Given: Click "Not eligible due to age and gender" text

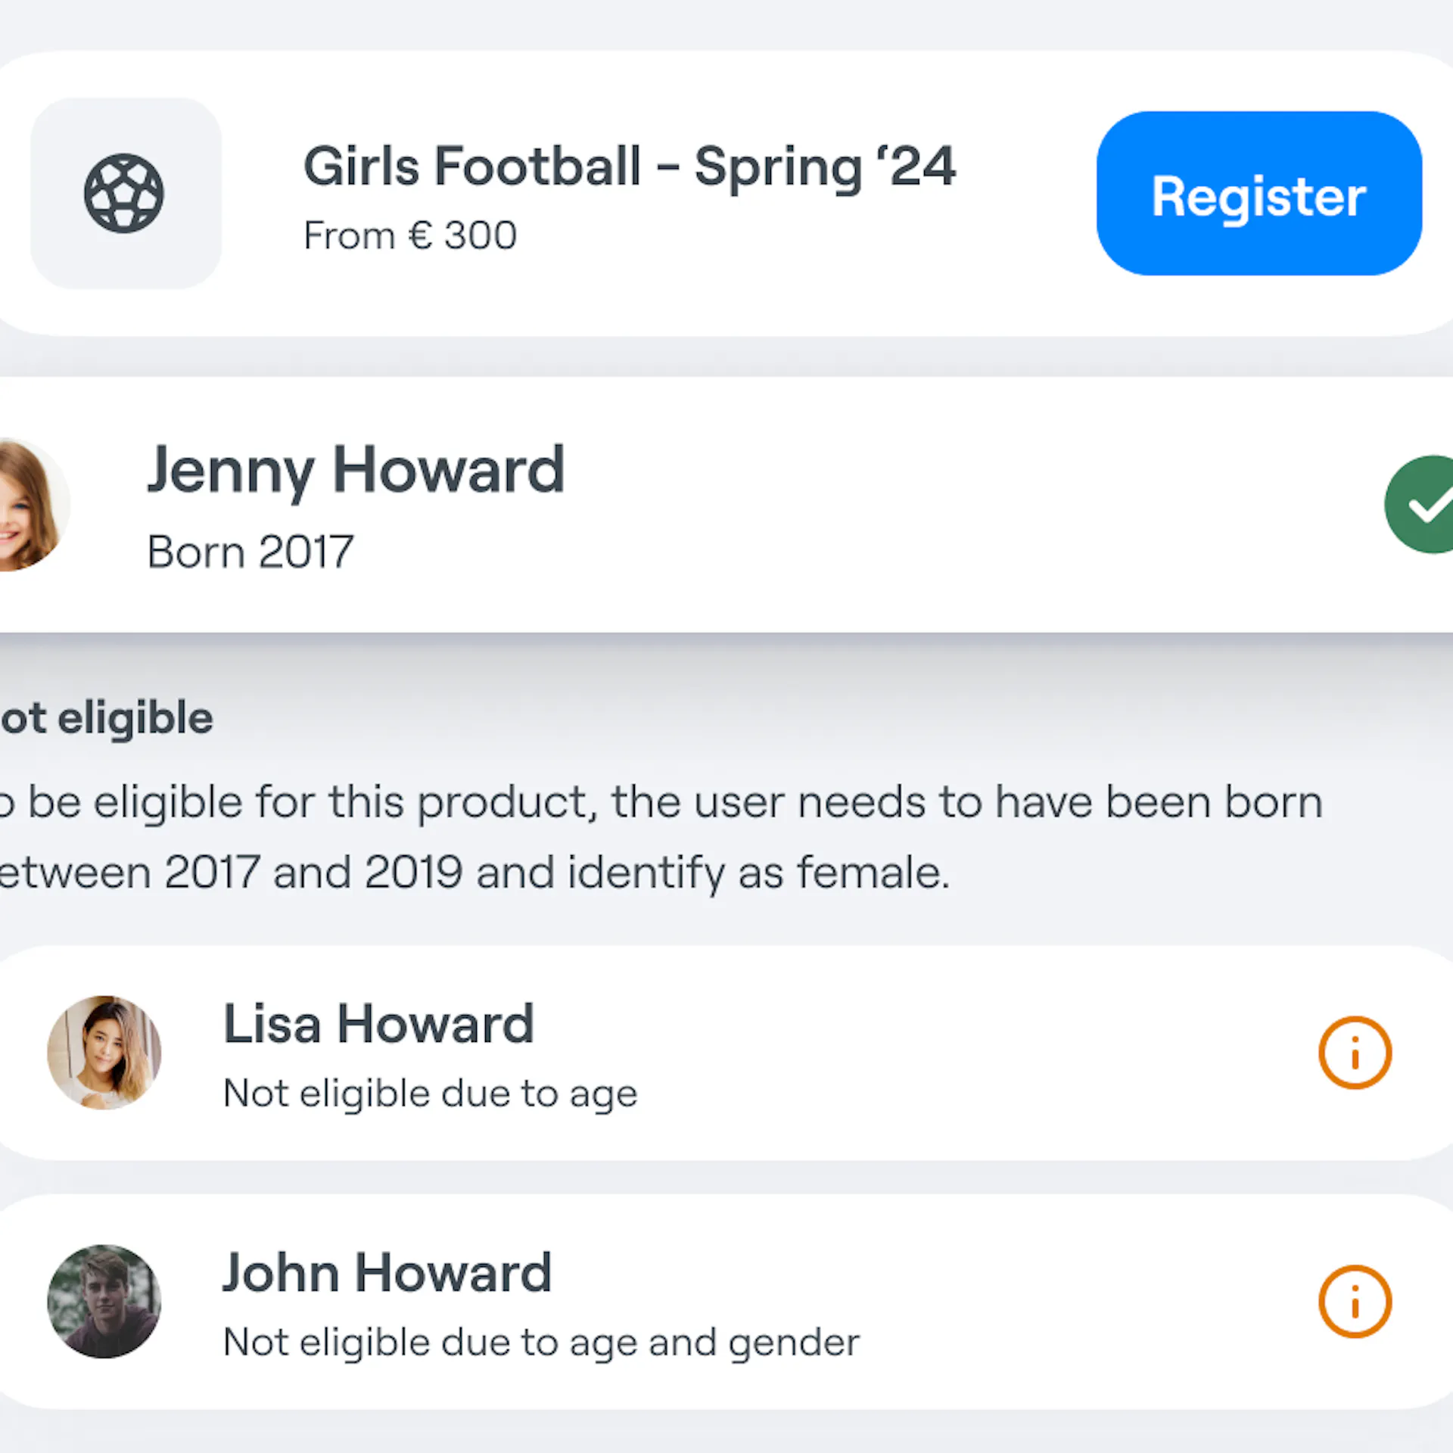Looking at the screenshot, I should point(541,1343).
